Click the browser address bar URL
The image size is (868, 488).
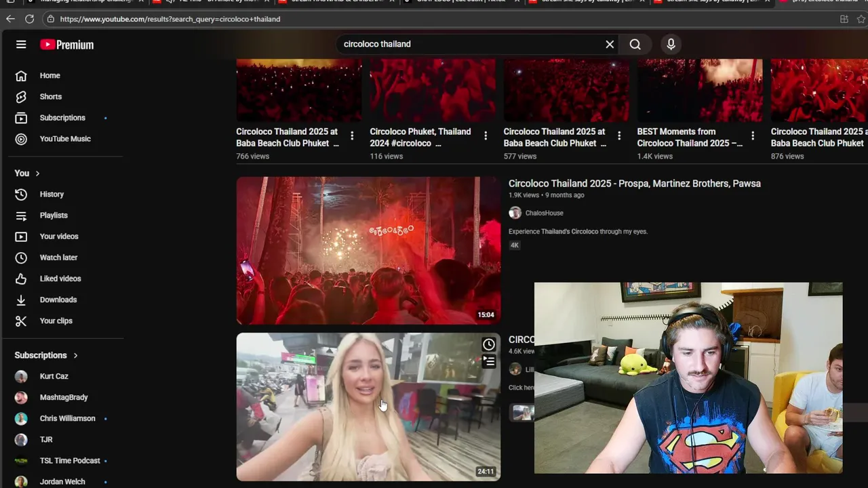tap(170, 19)
